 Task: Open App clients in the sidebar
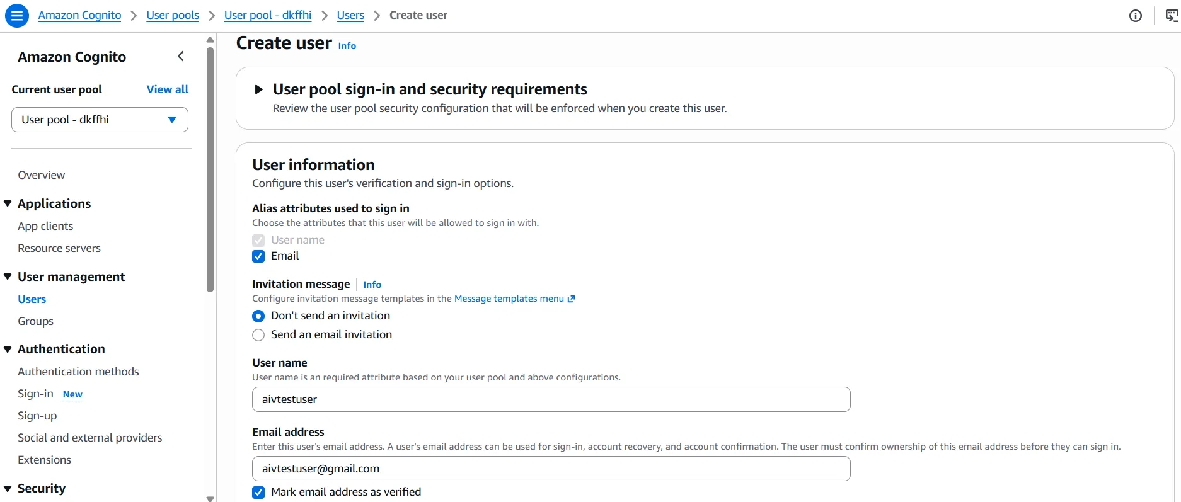pyautogui.click(x=45, y=226)
